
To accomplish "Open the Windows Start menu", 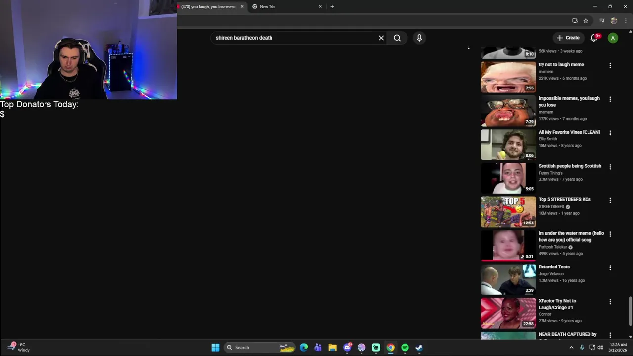I will point(215,347).
